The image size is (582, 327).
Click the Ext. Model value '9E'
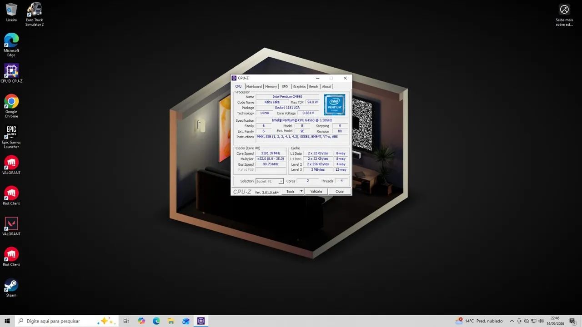click(x=302, y=131)
